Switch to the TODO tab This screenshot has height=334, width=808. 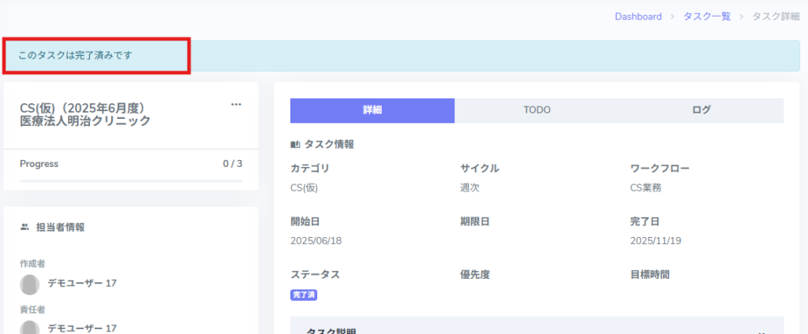point(537,110)
